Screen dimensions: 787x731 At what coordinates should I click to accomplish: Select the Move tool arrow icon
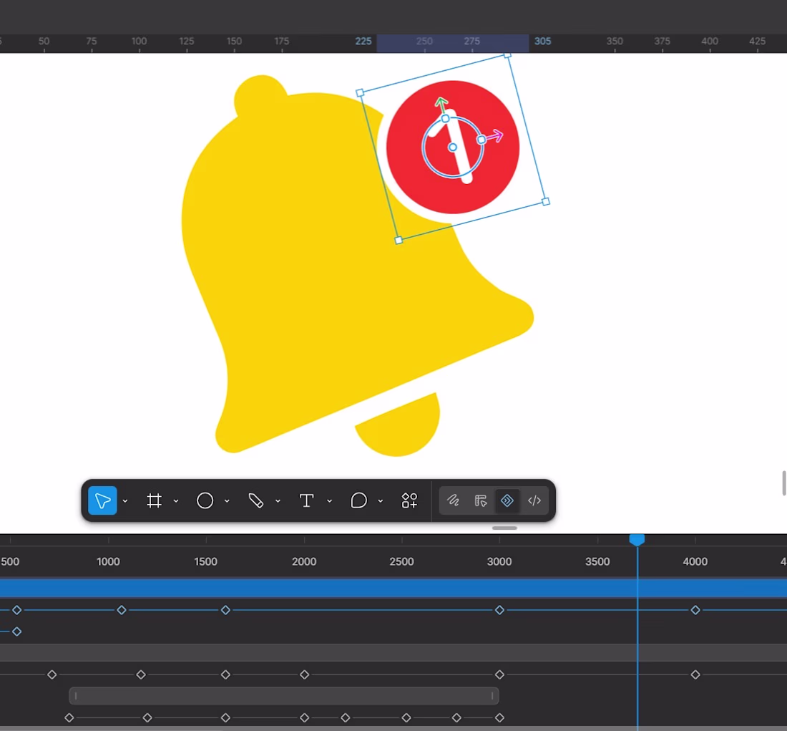click(102, 500)
